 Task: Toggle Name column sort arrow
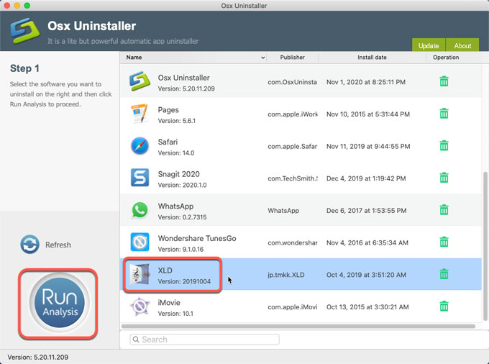263,58
